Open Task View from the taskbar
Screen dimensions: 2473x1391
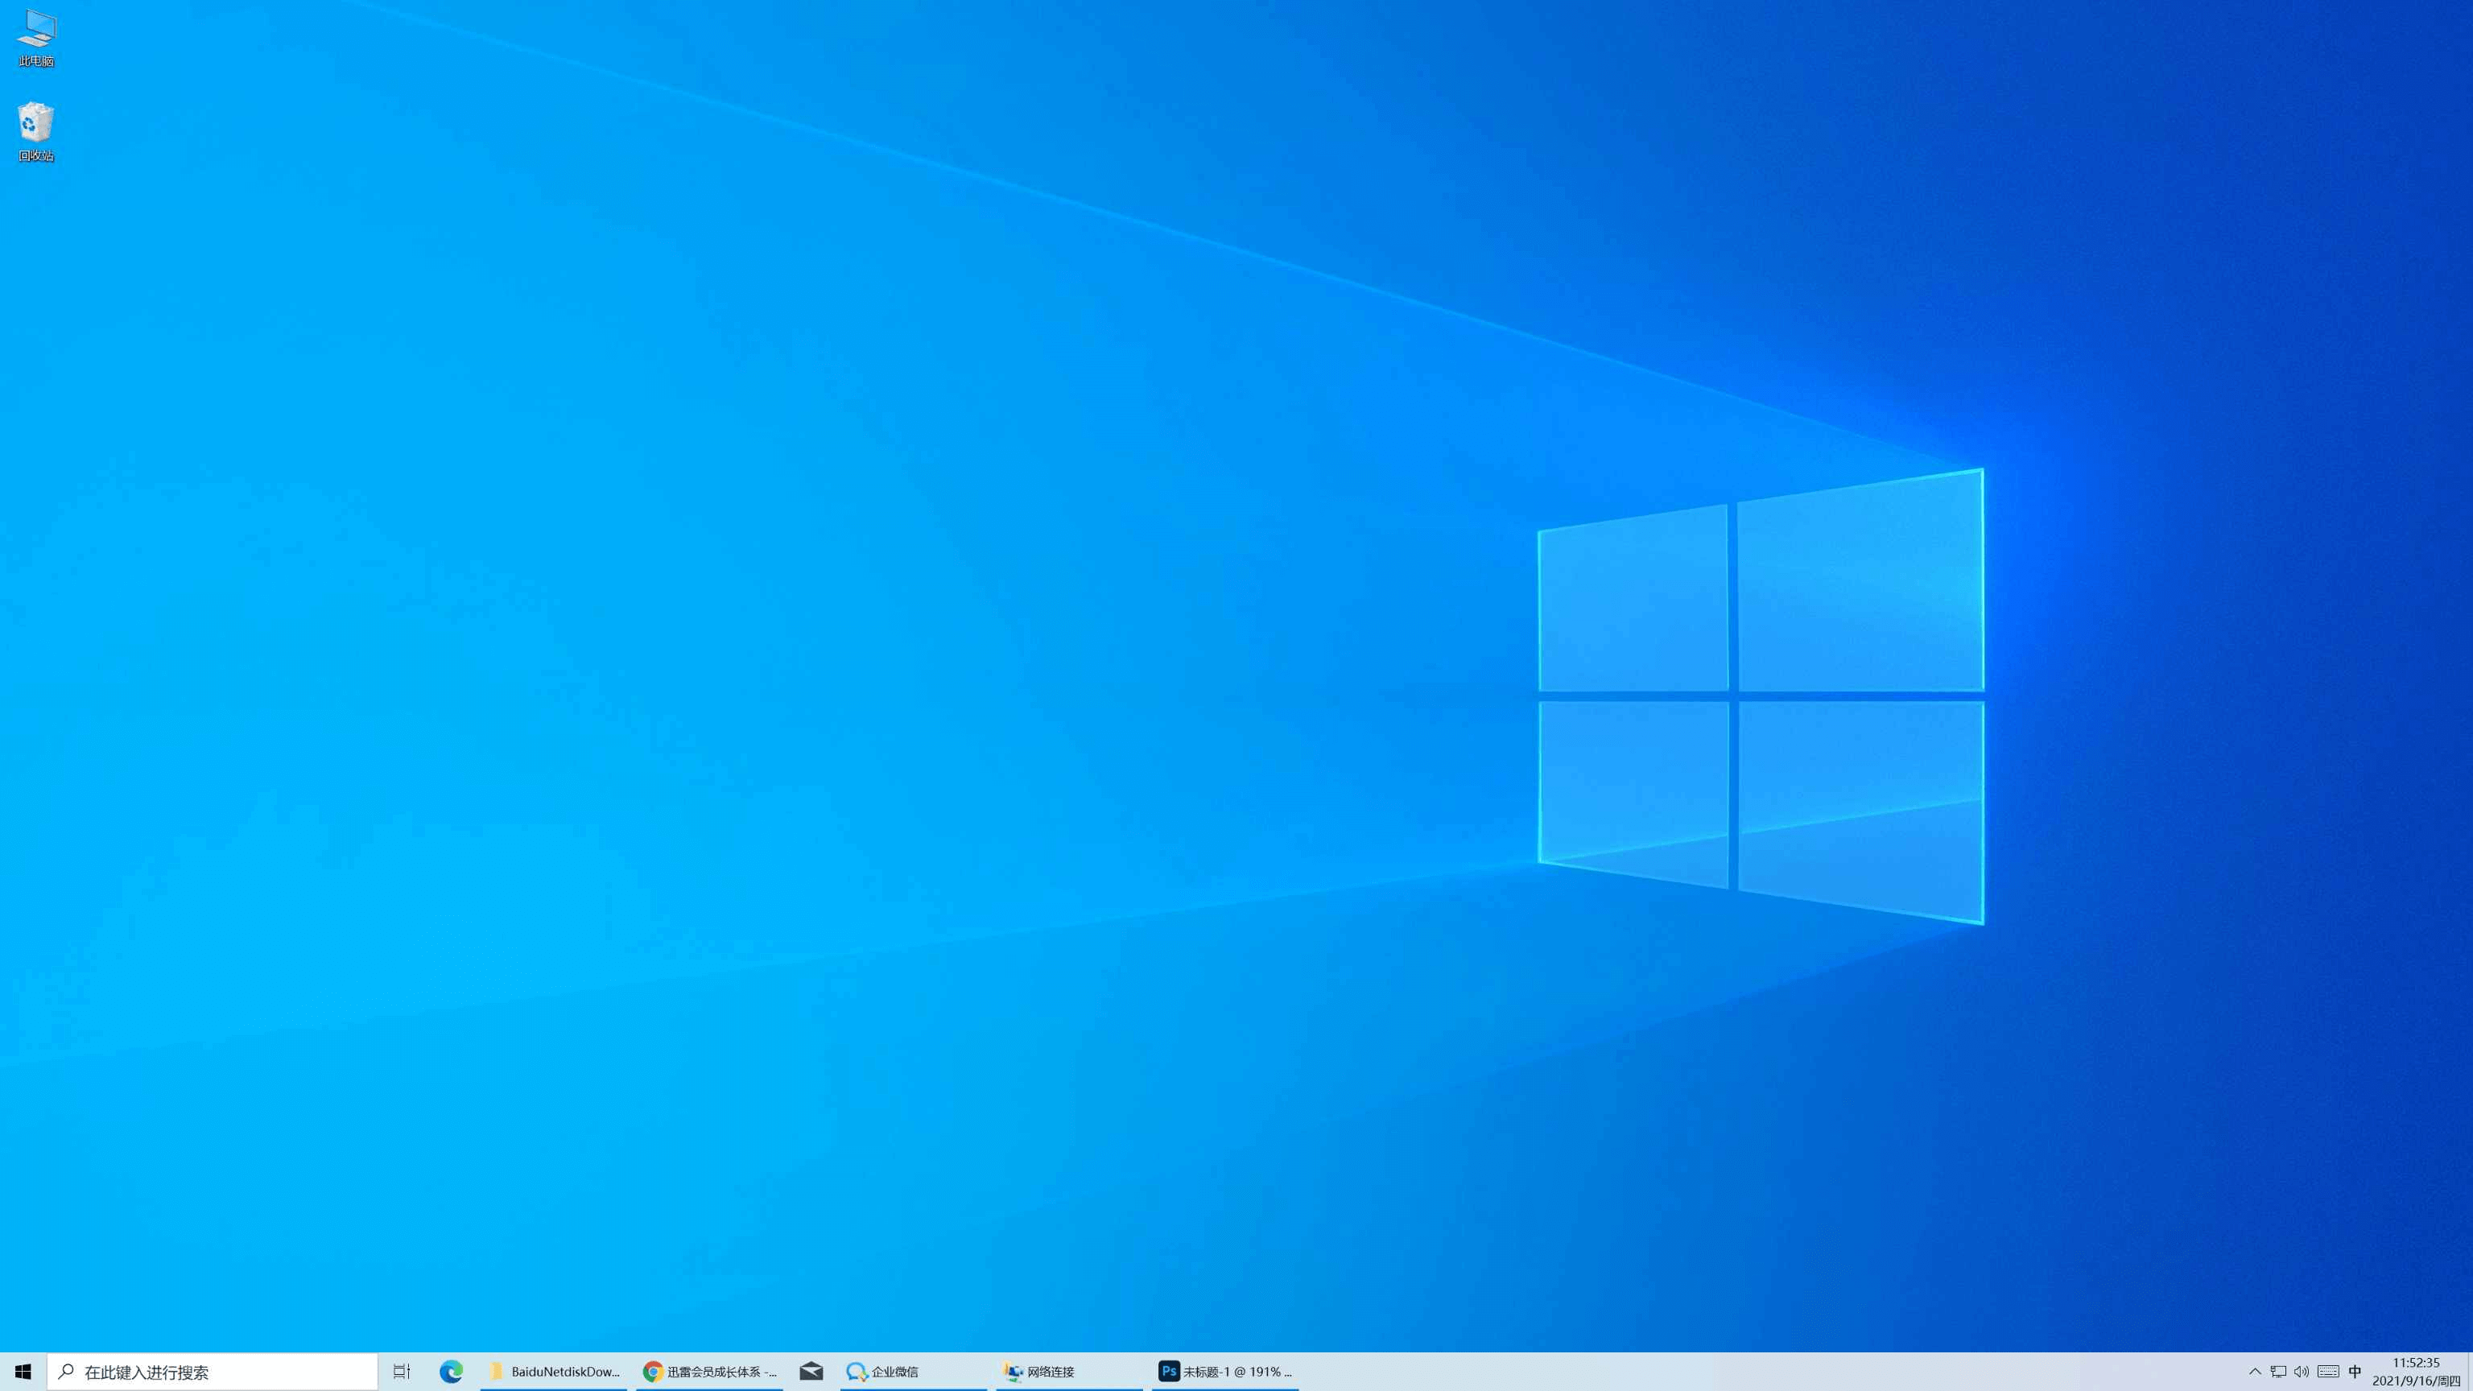coord(403,1372)
